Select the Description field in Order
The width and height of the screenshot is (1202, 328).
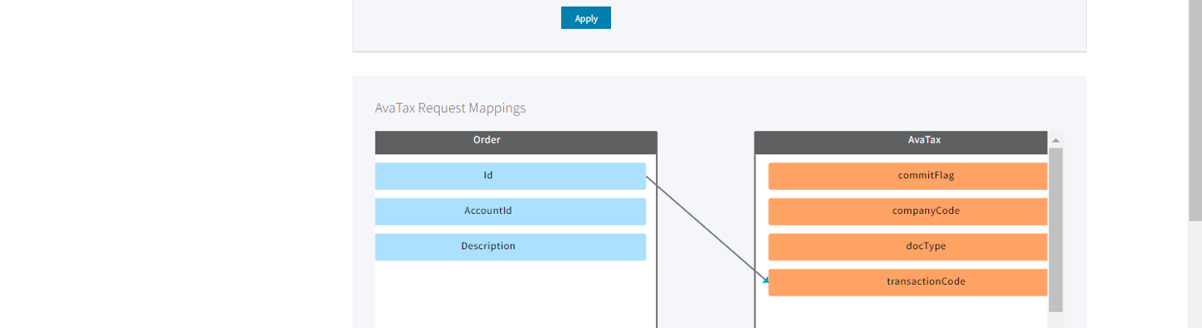point(510,246)
